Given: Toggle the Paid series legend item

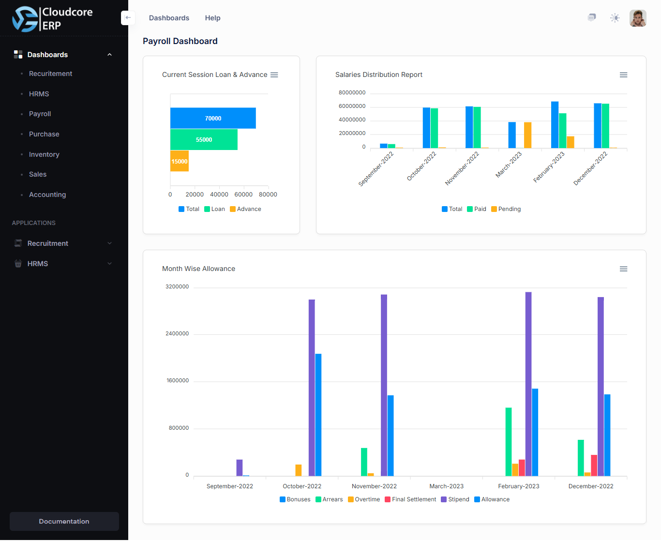Looking at the screenshot, I should pyautogui.click(x=477, y=209).
